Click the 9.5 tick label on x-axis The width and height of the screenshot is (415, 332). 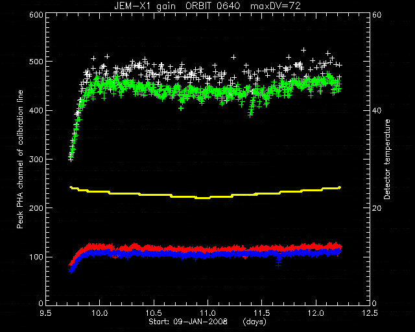click(x=45, y=313)
